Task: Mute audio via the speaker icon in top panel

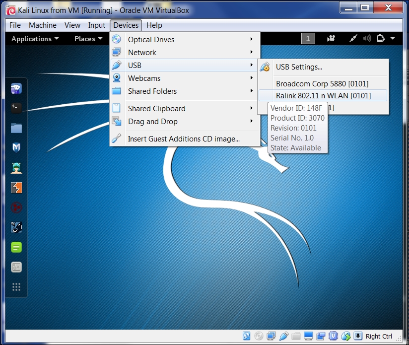Action: [x=366, y=38]
